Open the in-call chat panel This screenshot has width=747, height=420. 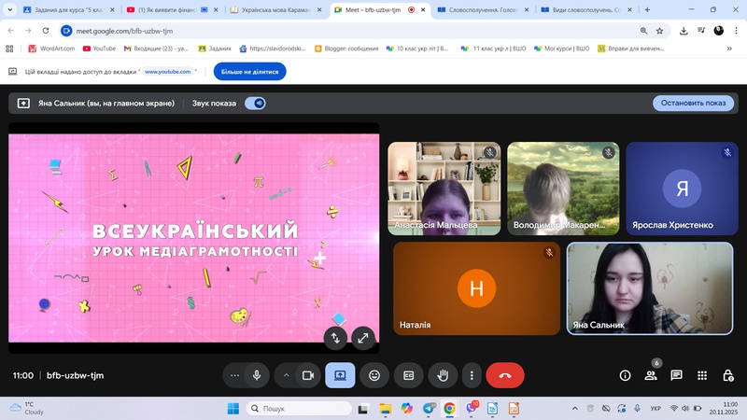[676, 375]
